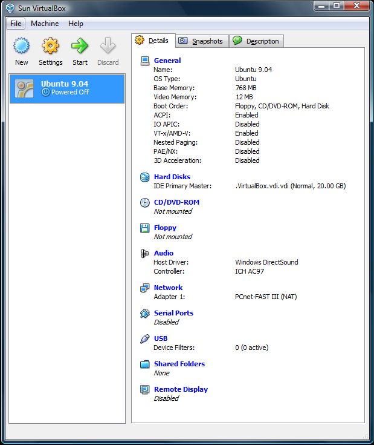The height and width of the screenshot is (445, 374).
Task: Click the 'IDE Primary Master:' label
Action: coord(182,186)
